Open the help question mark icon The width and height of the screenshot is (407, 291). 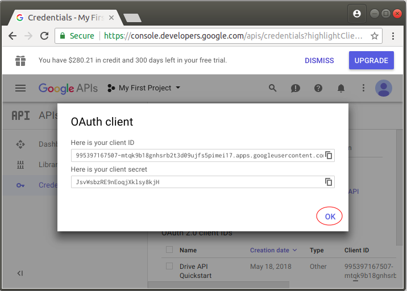pos(318,88)
